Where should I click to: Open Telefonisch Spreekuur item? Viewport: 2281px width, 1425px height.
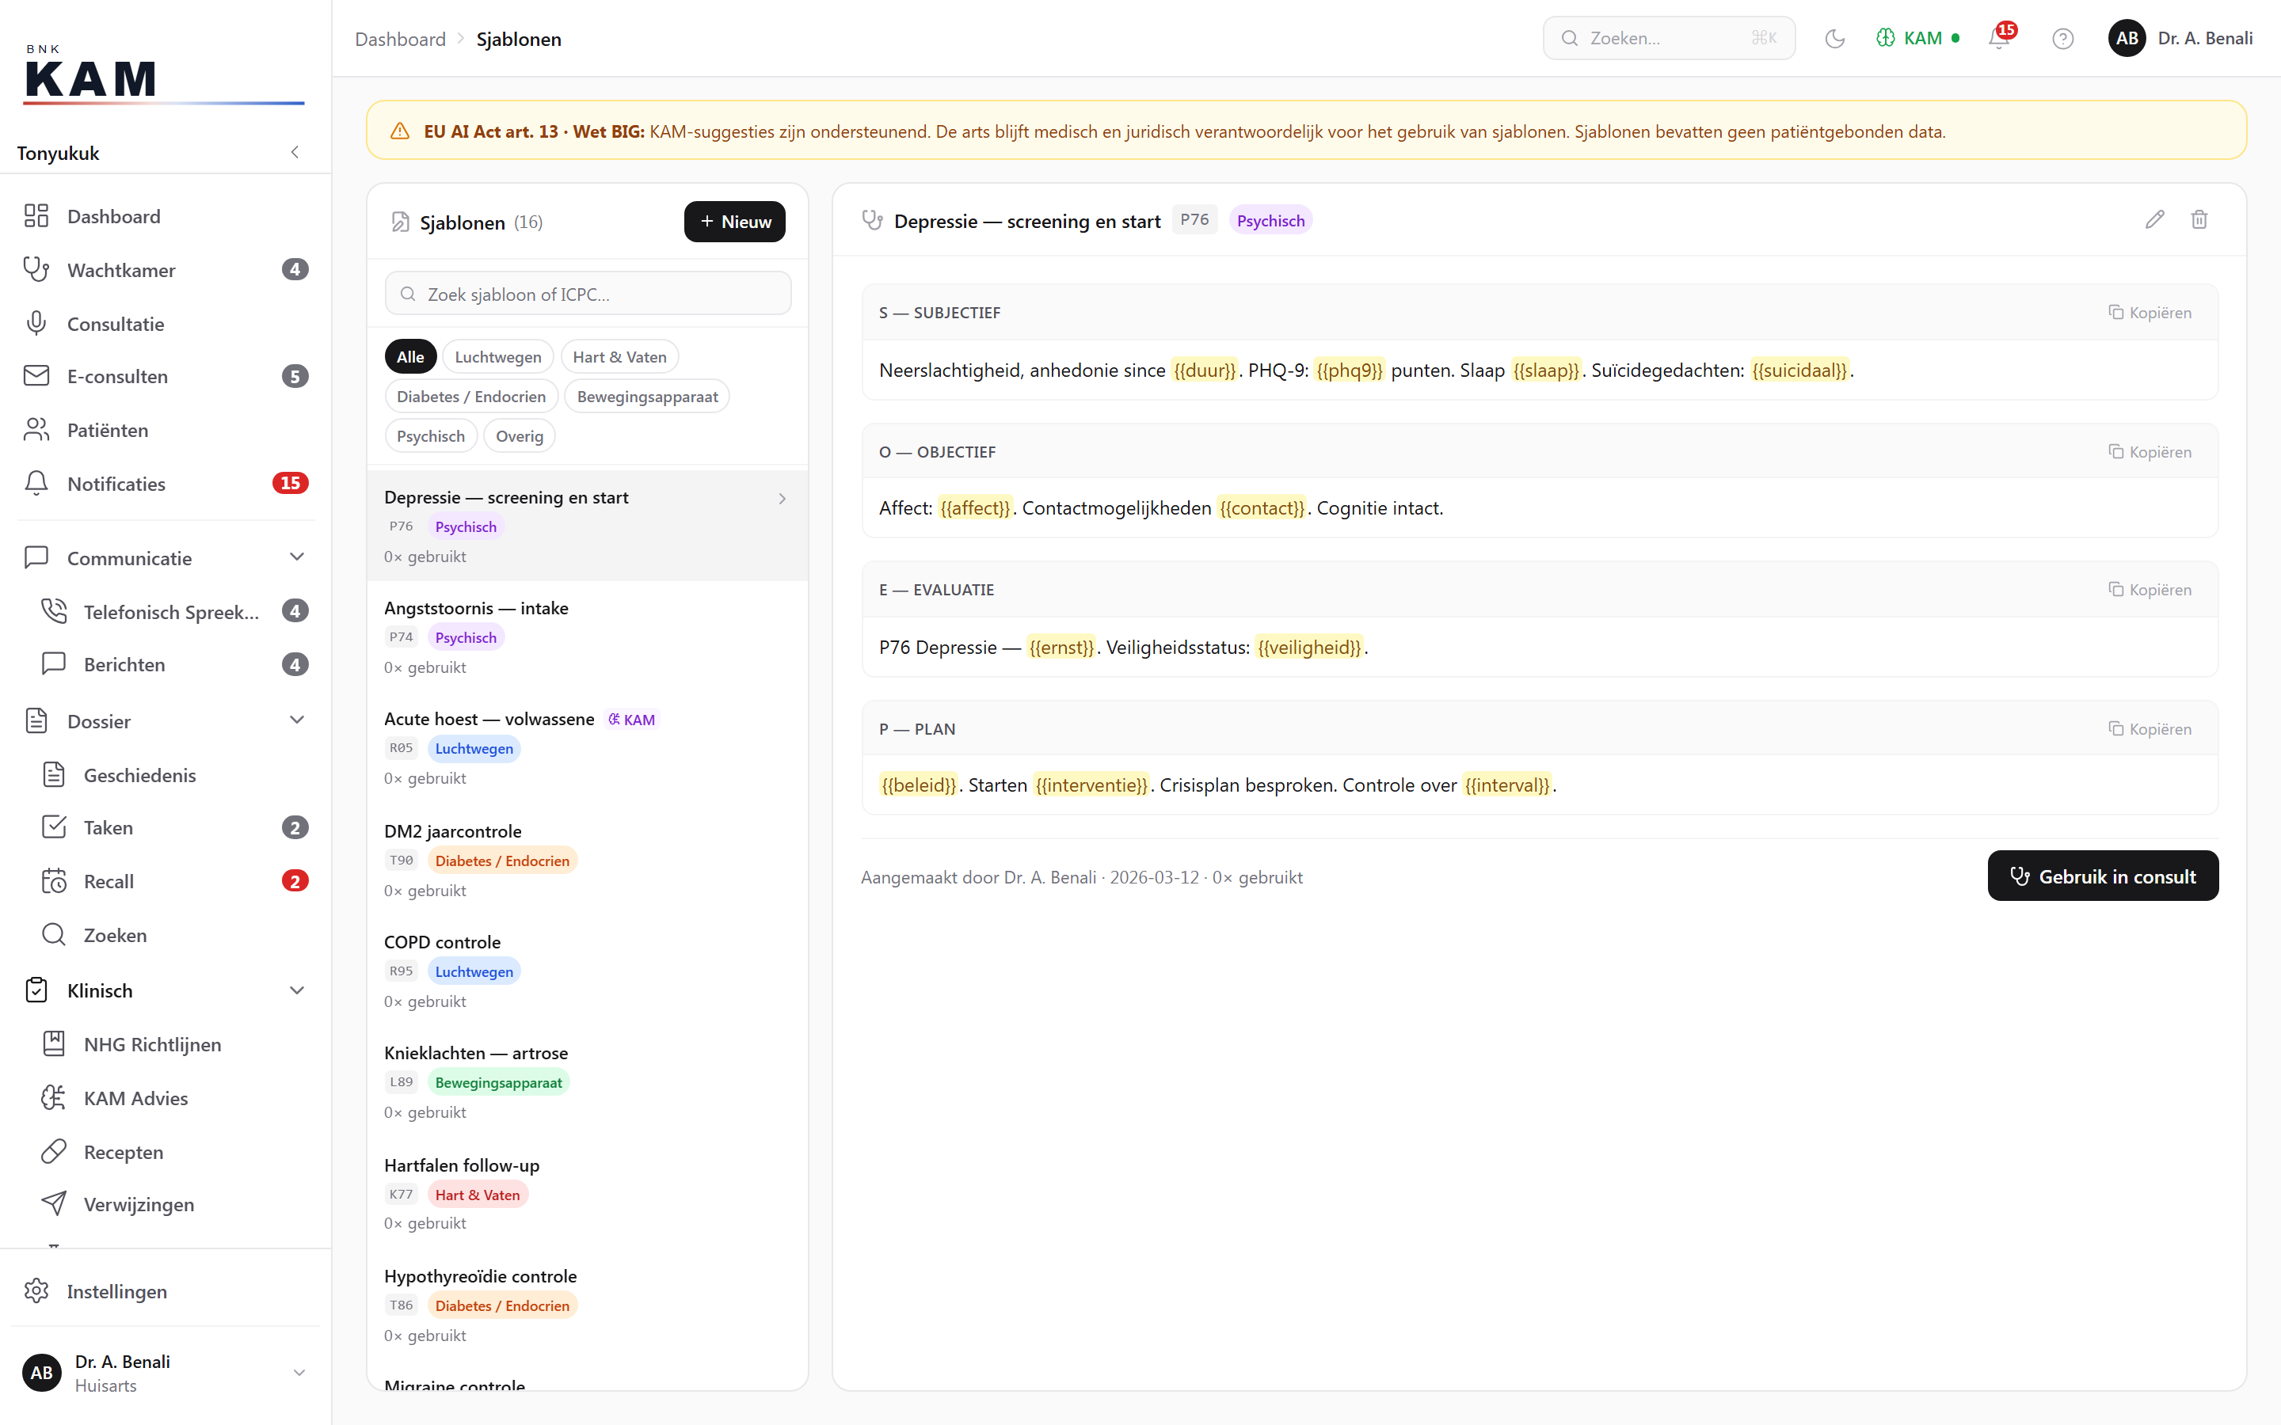coord(174,612)
